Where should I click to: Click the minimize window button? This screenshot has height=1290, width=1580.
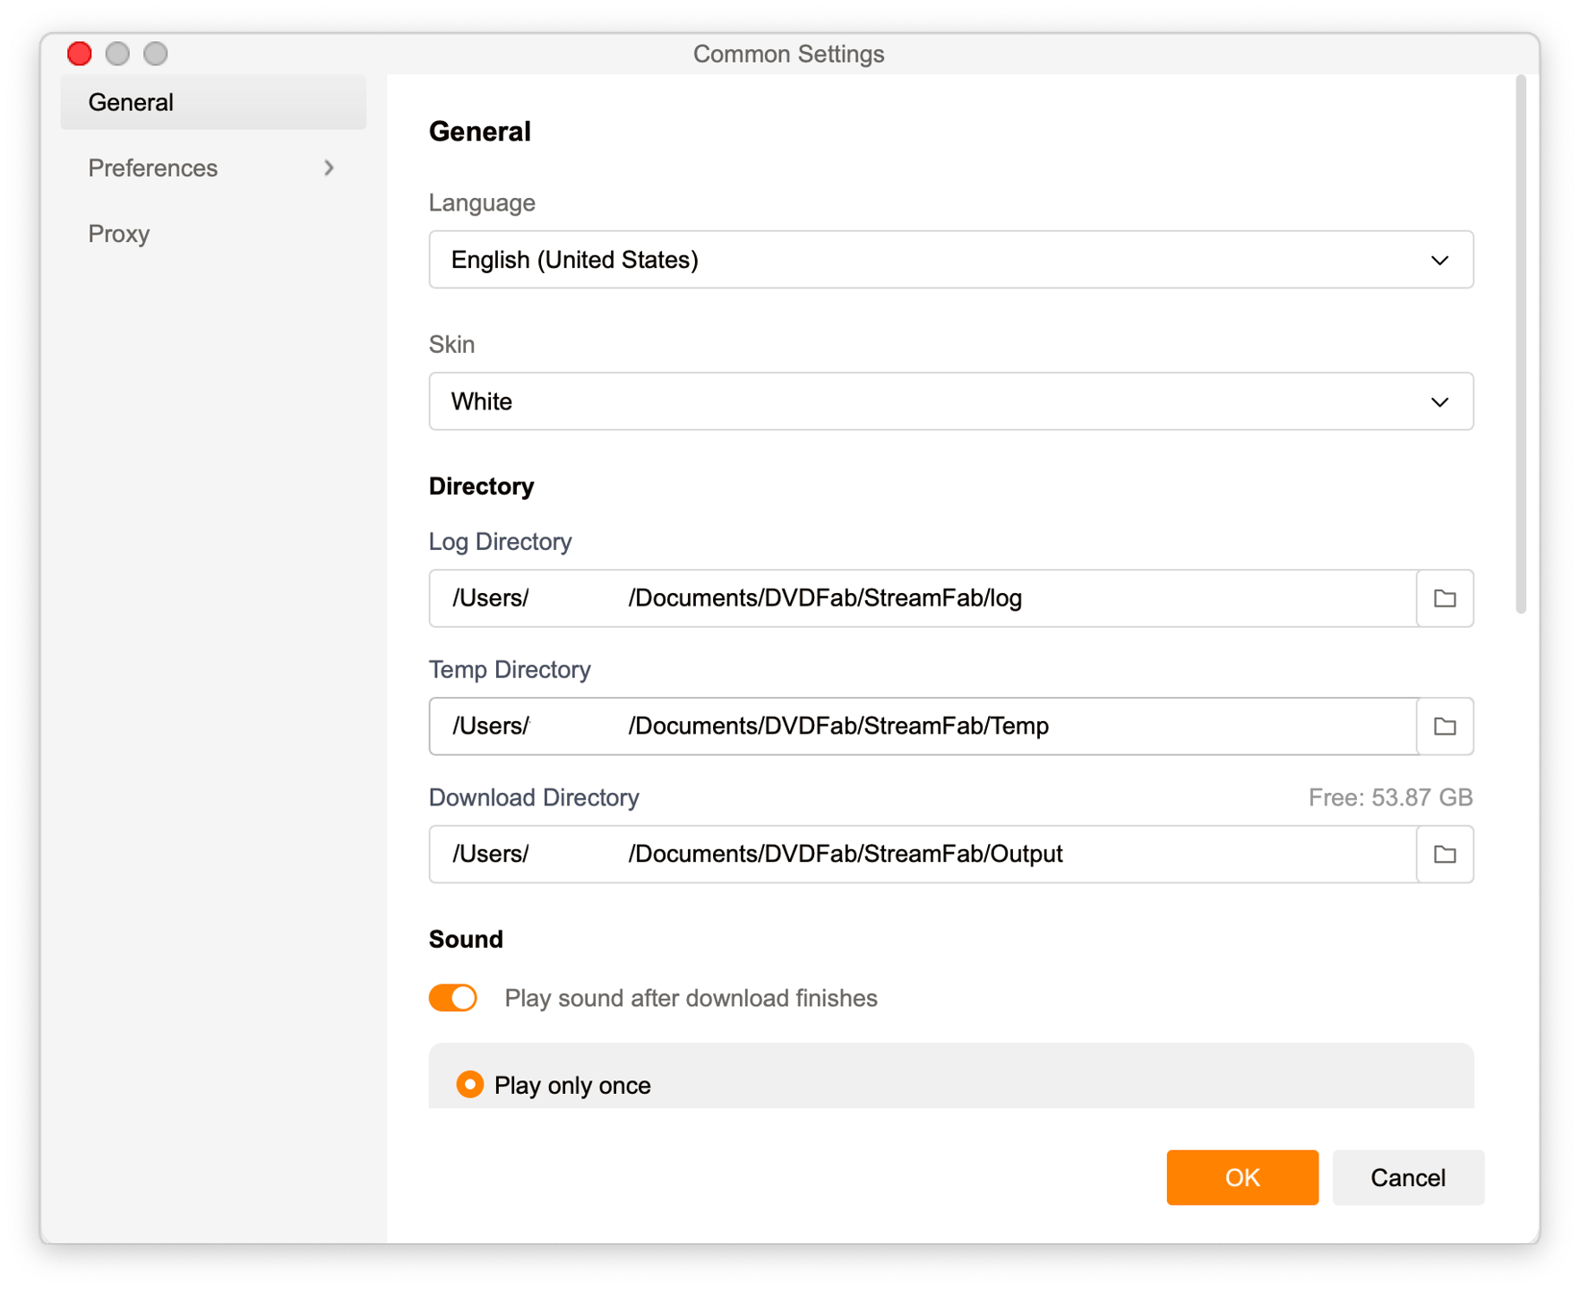117,54
